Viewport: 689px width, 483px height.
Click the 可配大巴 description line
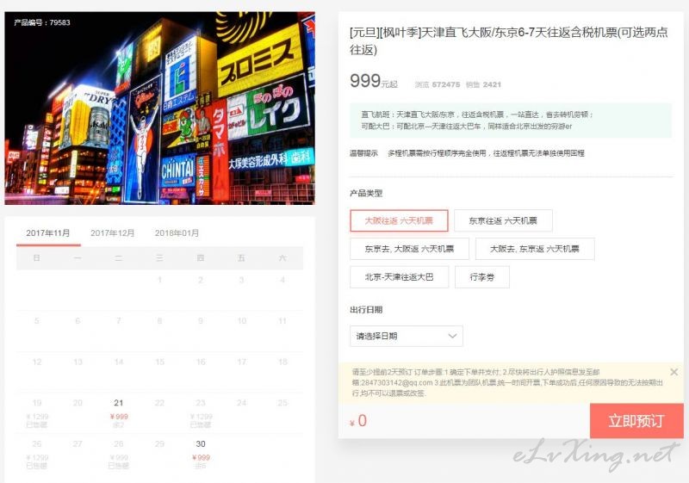[467, 127]
